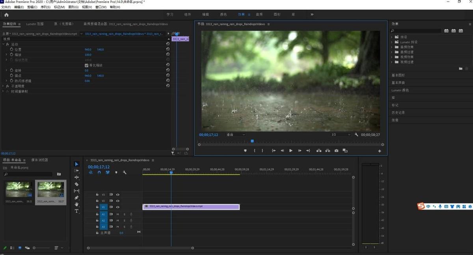Create new bin from project search
Screen dimensions: 473x255
(59, 174)
